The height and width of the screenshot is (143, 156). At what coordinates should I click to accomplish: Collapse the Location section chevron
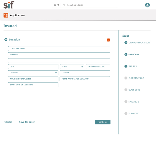[6, 40]
